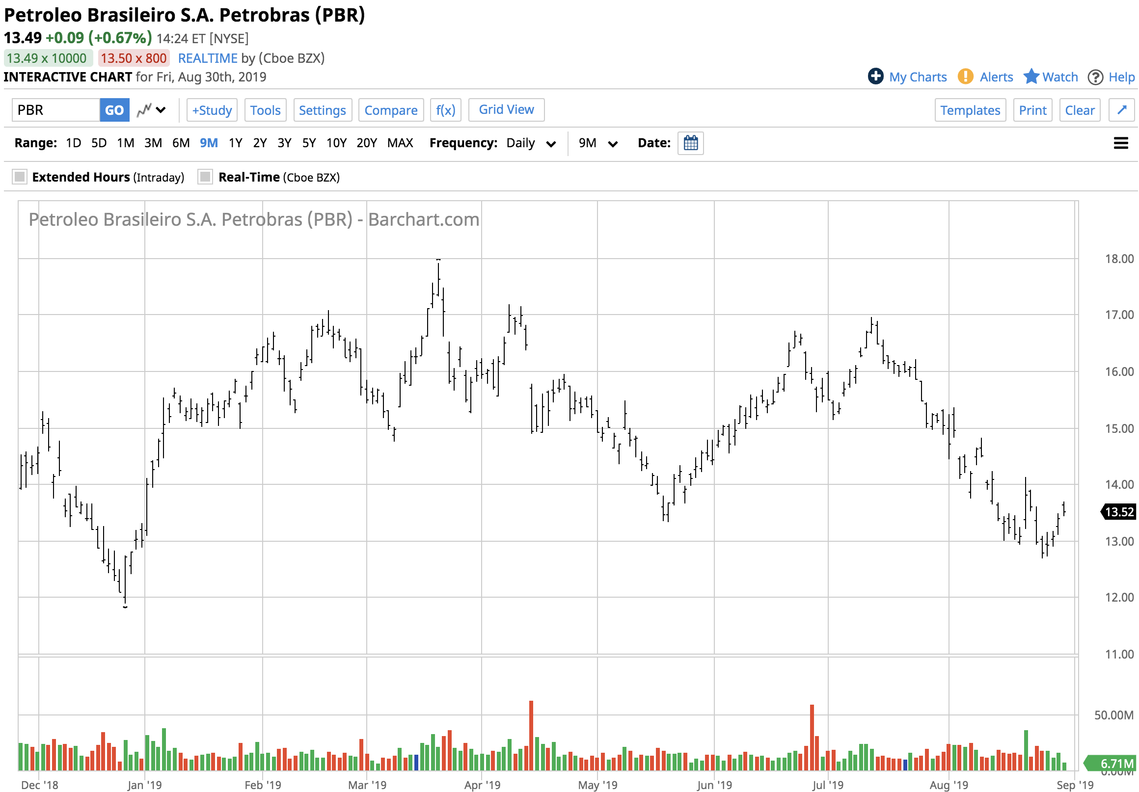Click the 13.49 x 10000 bid quote
This screenshot has height=792, width=1139.
tap(48, 58)
